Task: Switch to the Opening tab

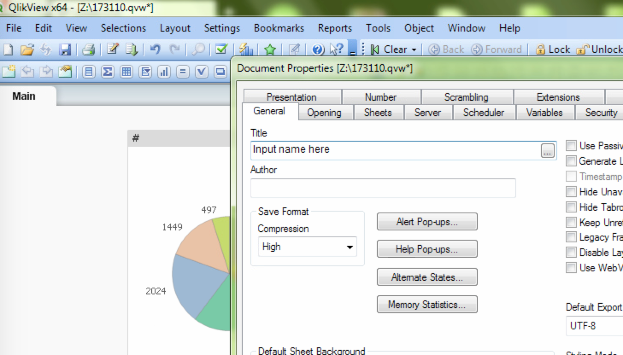Action: 324,113
